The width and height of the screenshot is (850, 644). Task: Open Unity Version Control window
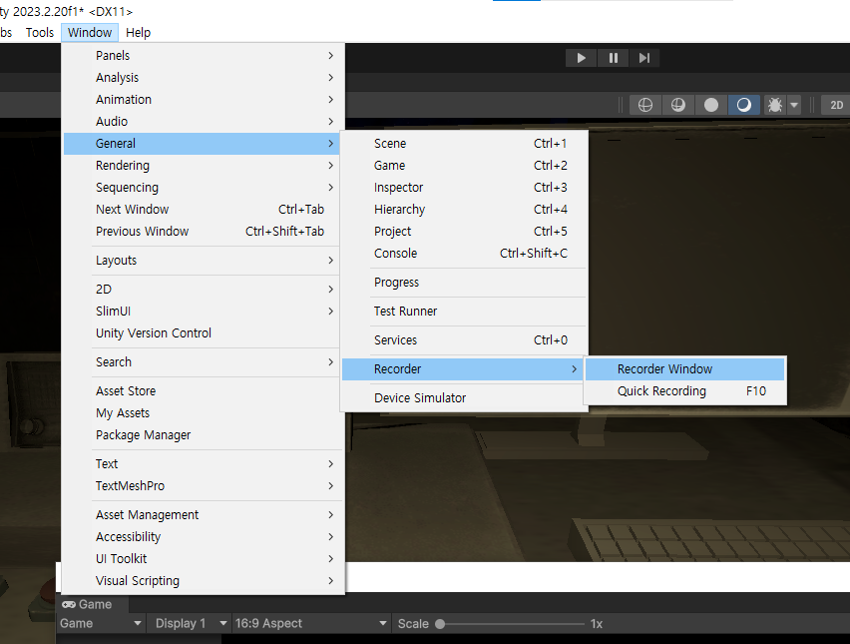[204, 333]
